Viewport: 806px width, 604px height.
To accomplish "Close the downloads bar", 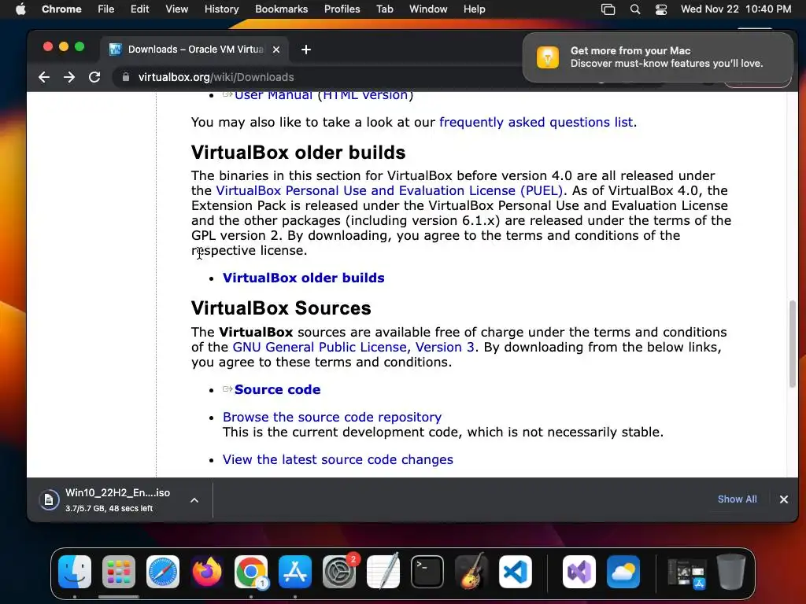I will [783, 499].
